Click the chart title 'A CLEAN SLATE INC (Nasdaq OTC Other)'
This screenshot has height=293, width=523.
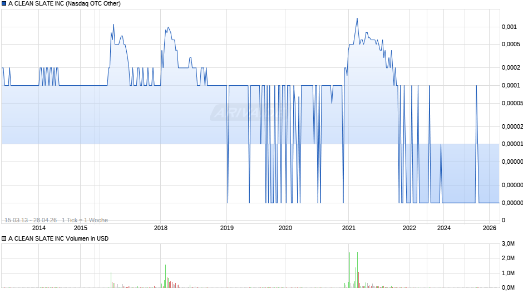click(x=65, y=4)
